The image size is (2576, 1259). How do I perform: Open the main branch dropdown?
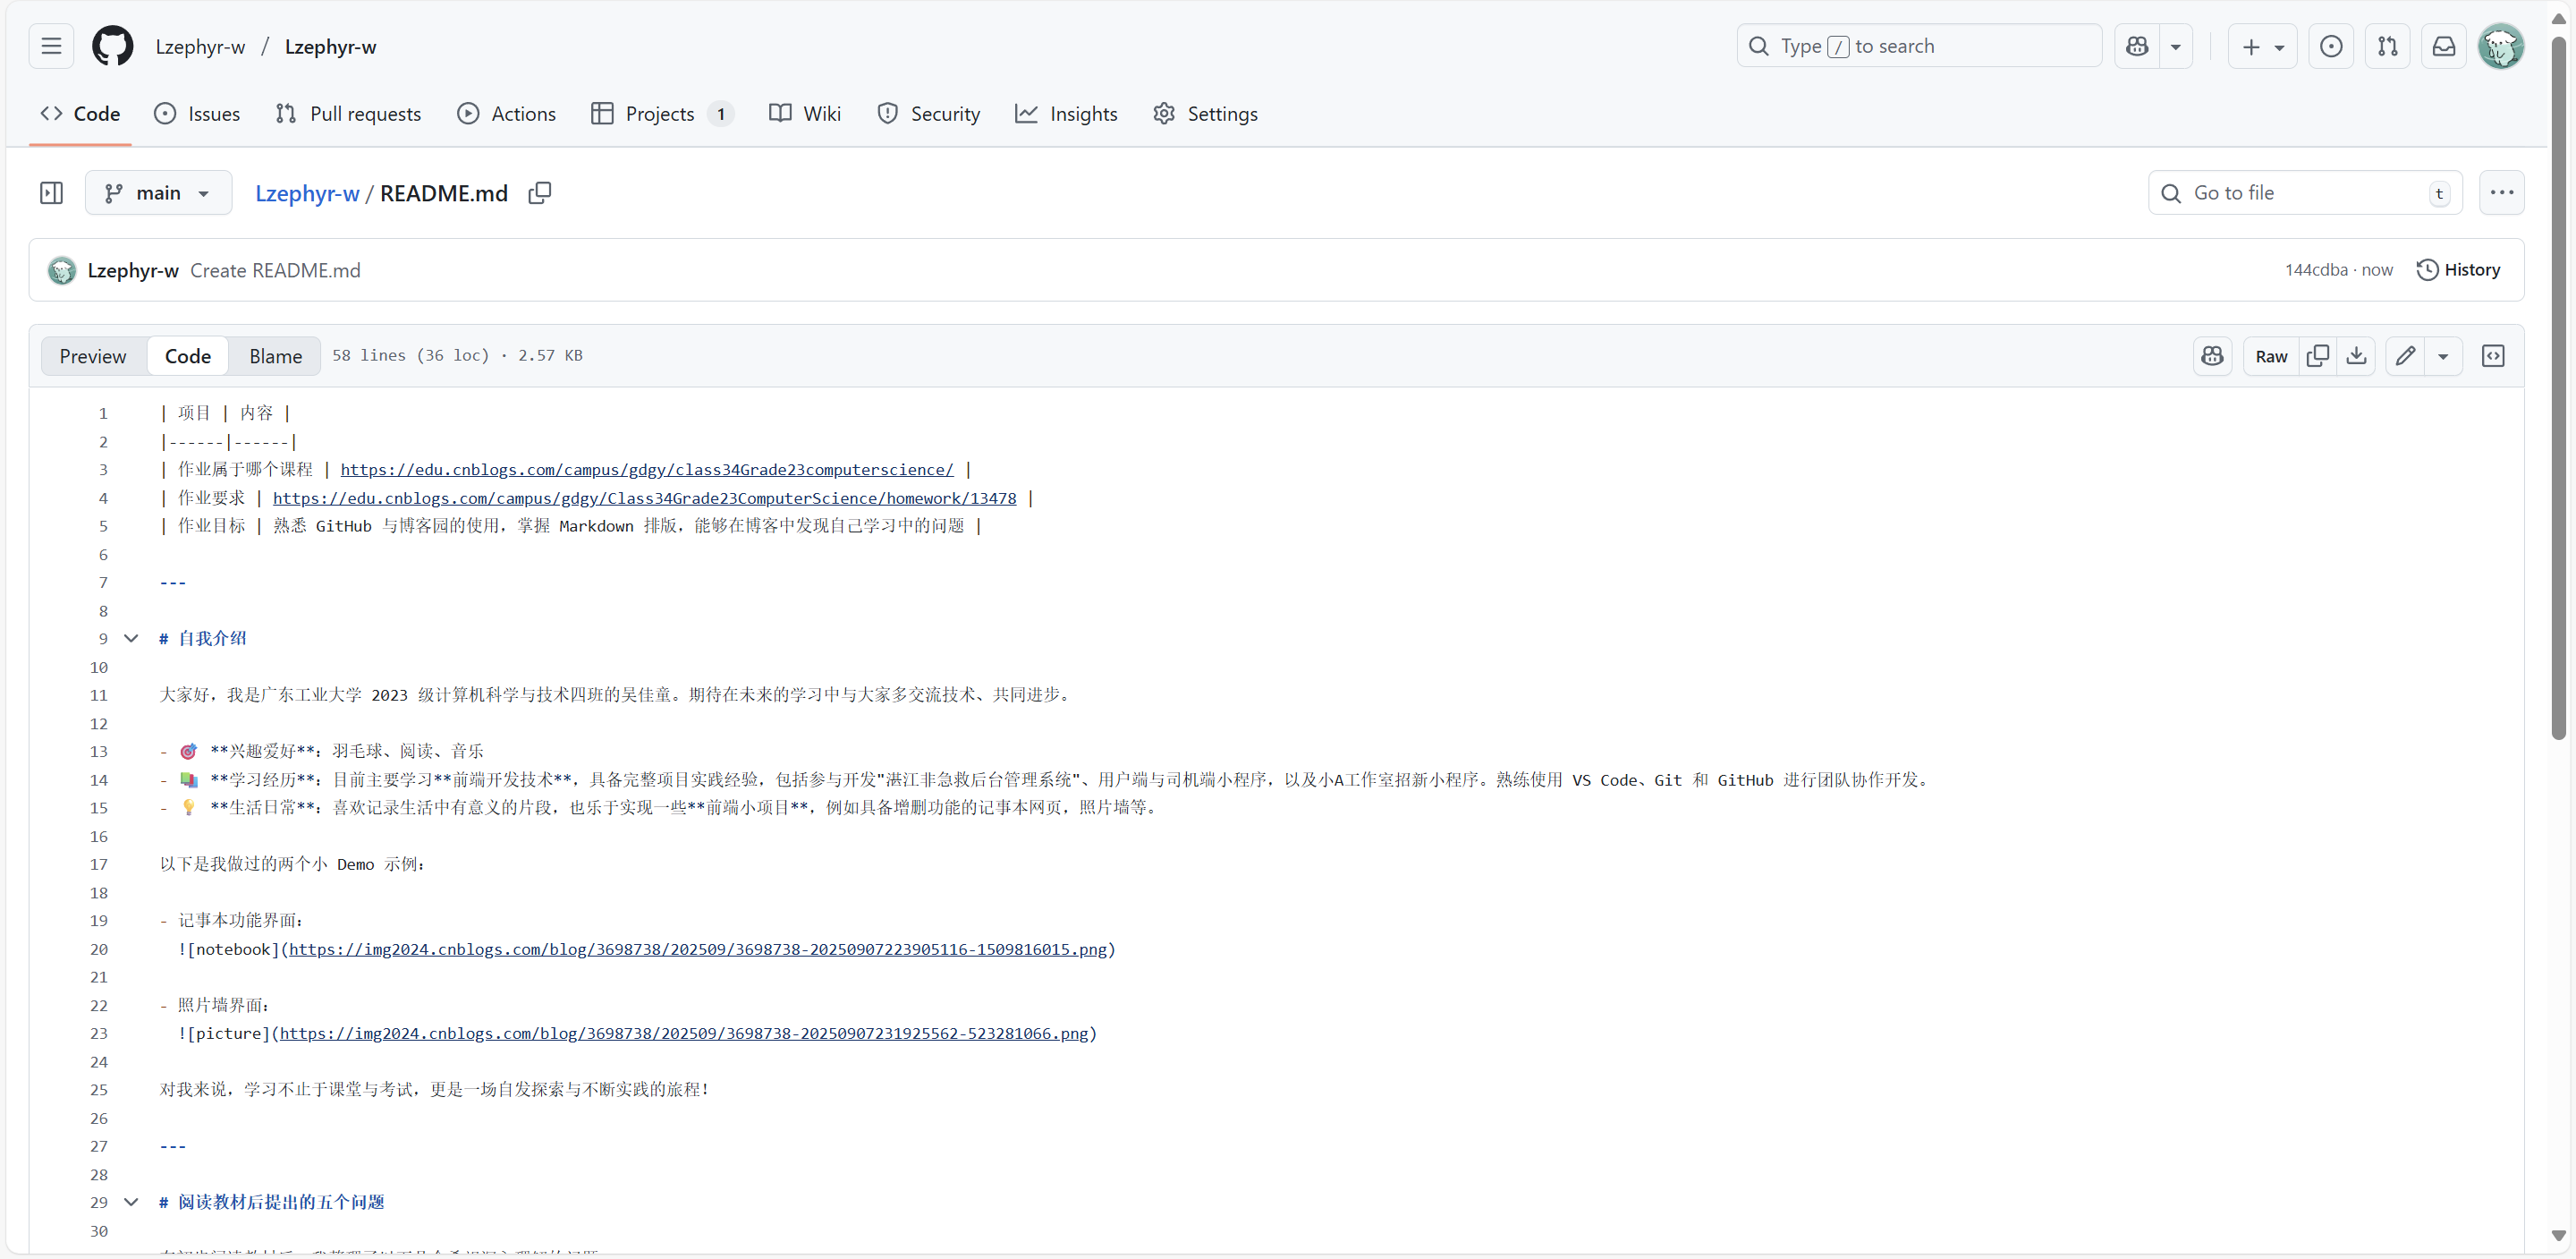tap(158, 193)
